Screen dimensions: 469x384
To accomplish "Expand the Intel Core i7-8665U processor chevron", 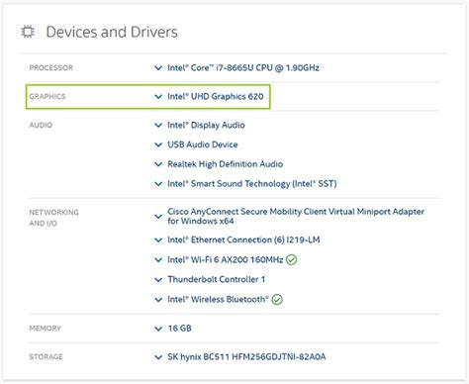I will 158,68.
